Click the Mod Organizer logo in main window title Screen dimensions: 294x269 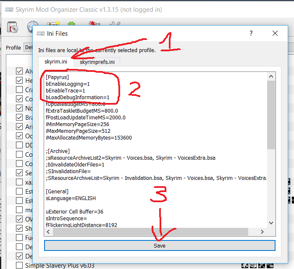(x=9, y=9)
